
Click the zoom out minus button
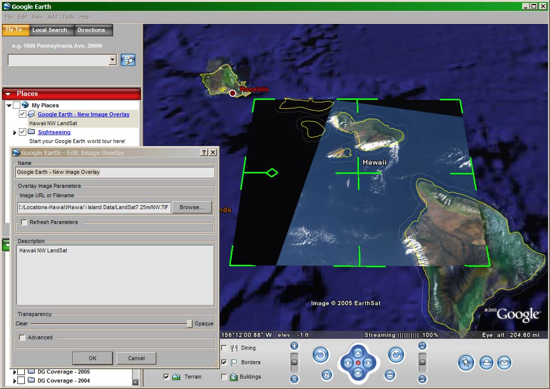pyautogui.click(x=294, y=379)
